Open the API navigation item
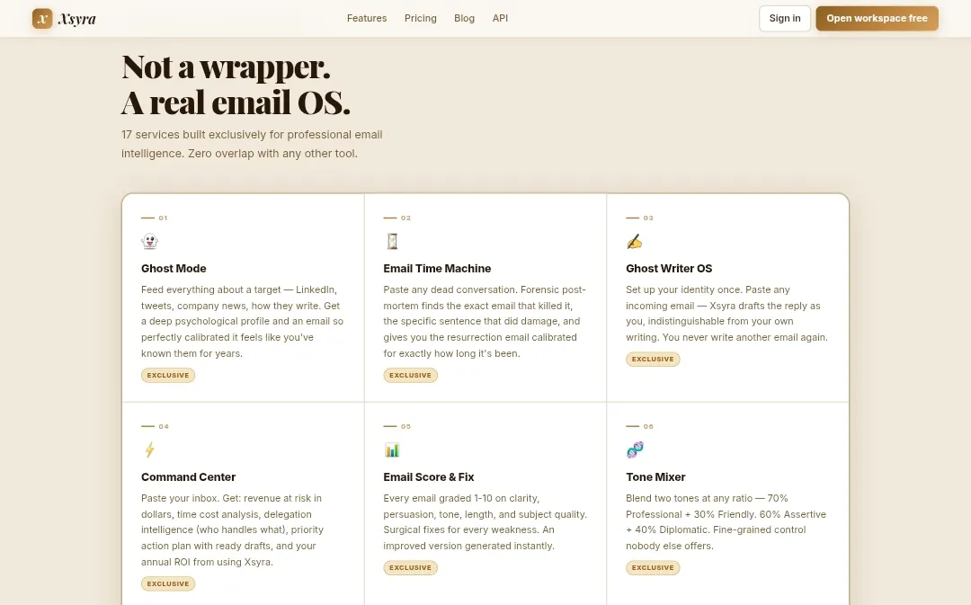 click(x=501, y=19)
